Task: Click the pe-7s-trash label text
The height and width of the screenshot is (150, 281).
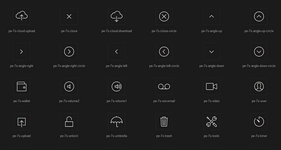Action: (164, 136)
